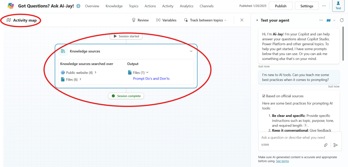Select the Activity tab
The height and width of the screenshot is (167, 348).
pos(168,6)
